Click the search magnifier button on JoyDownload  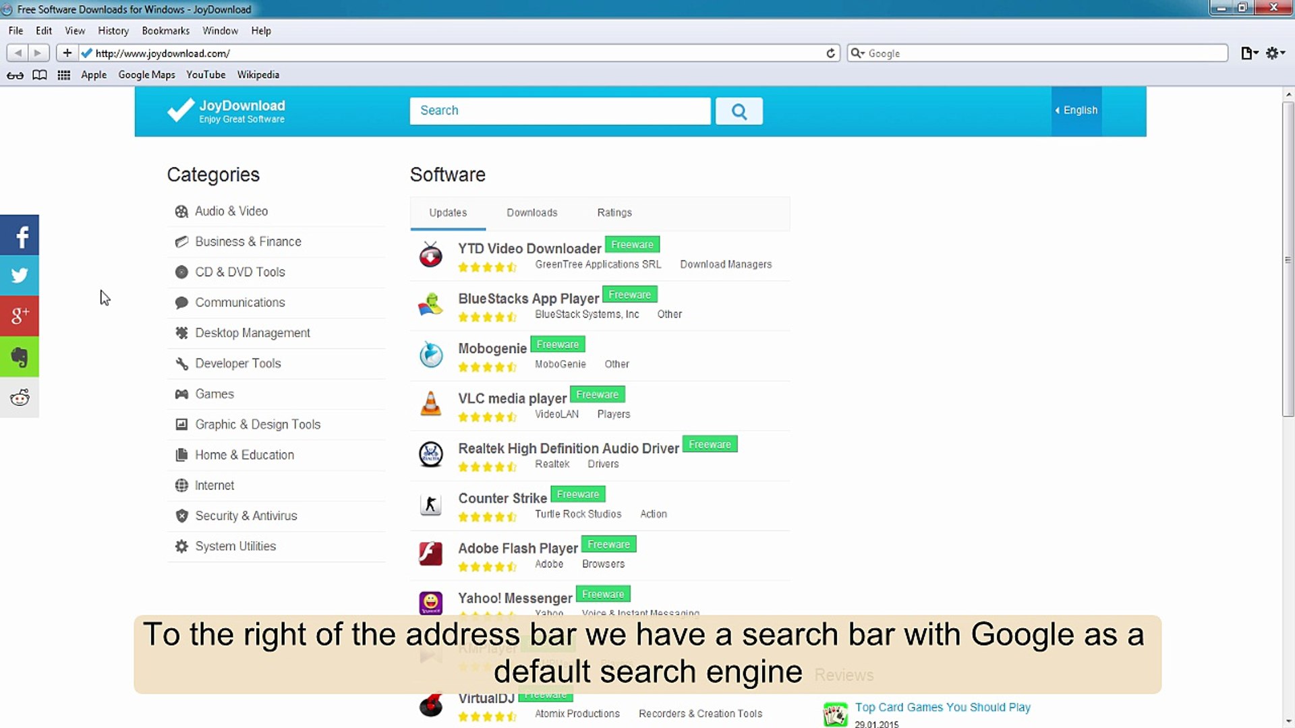(739, 111)
